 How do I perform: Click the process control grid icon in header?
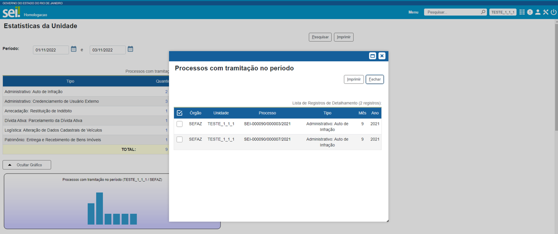[522, 12]
